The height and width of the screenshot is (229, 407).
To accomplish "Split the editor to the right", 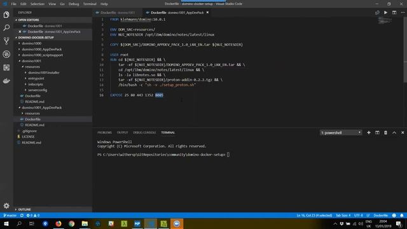I will [394, 13].
